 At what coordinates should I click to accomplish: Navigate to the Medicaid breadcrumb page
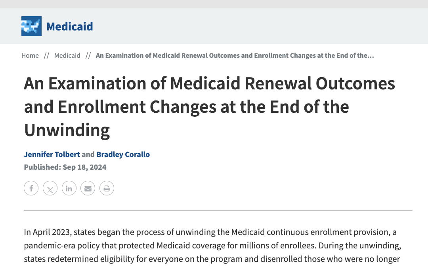click(67, 55)
